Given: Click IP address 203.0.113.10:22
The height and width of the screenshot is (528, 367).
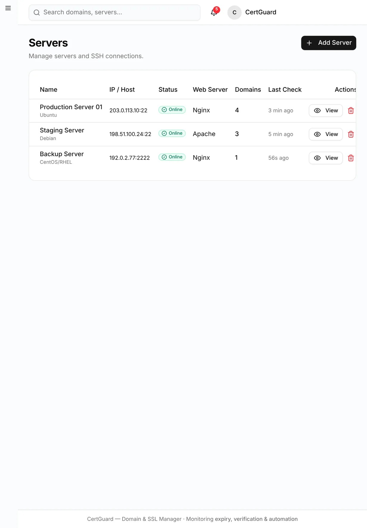Looking at the screenshot, I should (128, 110).
